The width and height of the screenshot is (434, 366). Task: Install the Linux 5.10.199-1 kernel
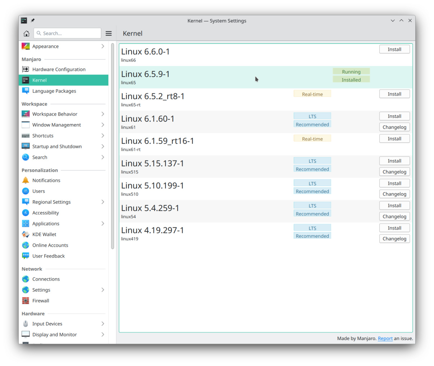[394, 183]
